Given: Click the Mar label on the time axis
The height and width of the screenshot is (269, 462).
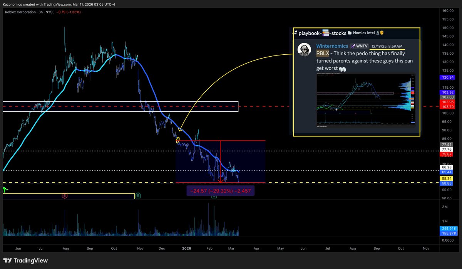Looking at the screenshot, I should tap(232, 249).
